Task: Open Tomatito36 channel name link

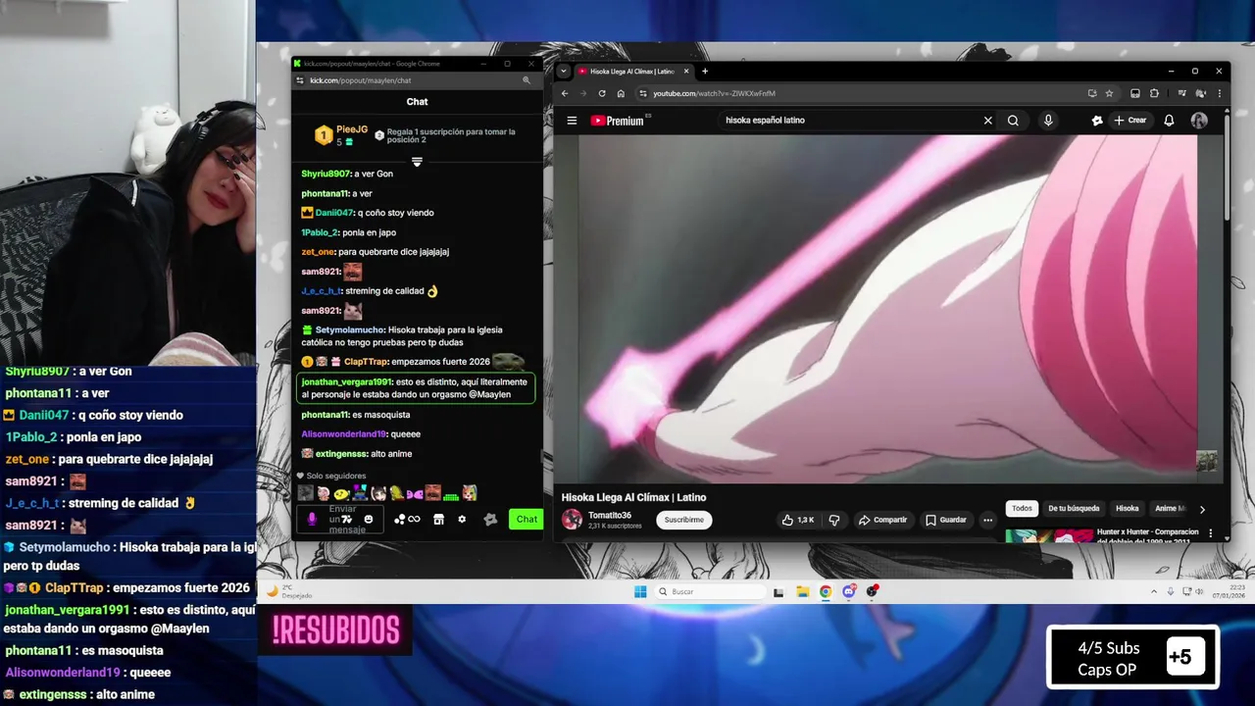Action: pos(610,515)
